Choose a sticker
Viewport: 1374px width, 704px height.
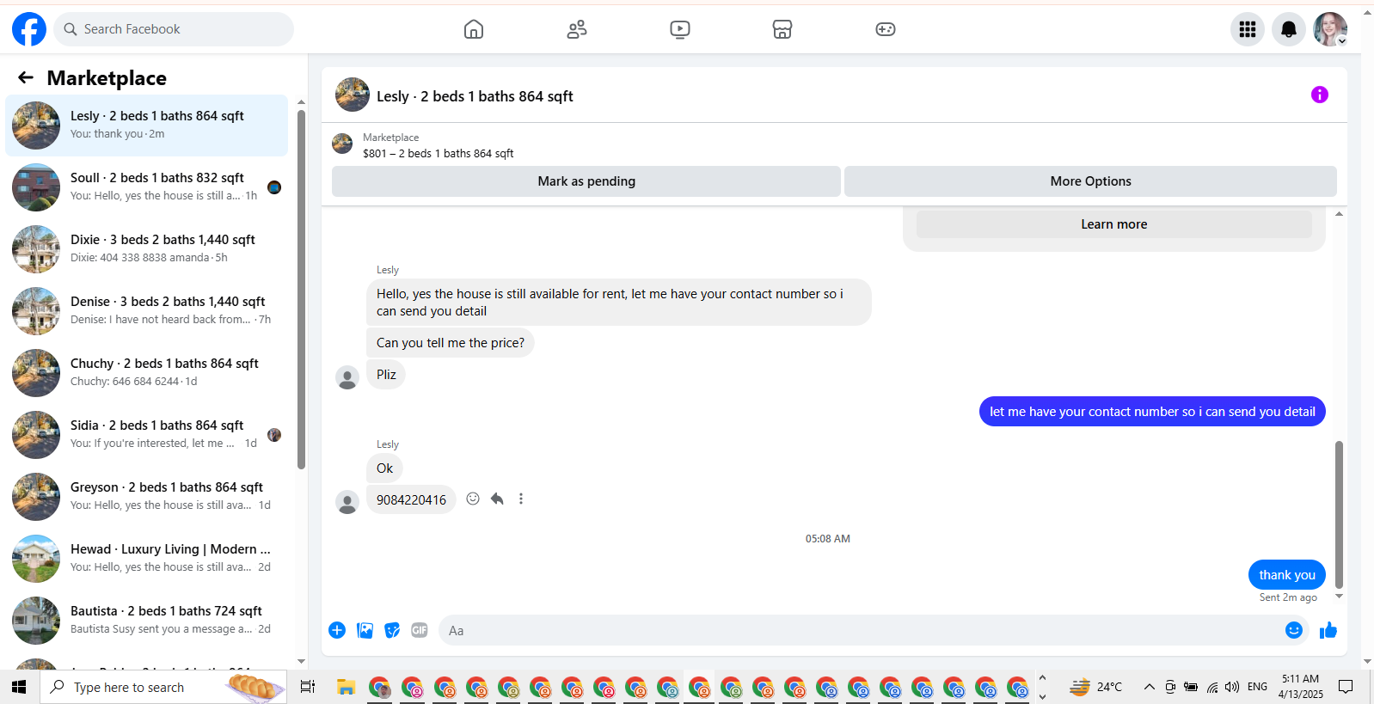point(392,630)
